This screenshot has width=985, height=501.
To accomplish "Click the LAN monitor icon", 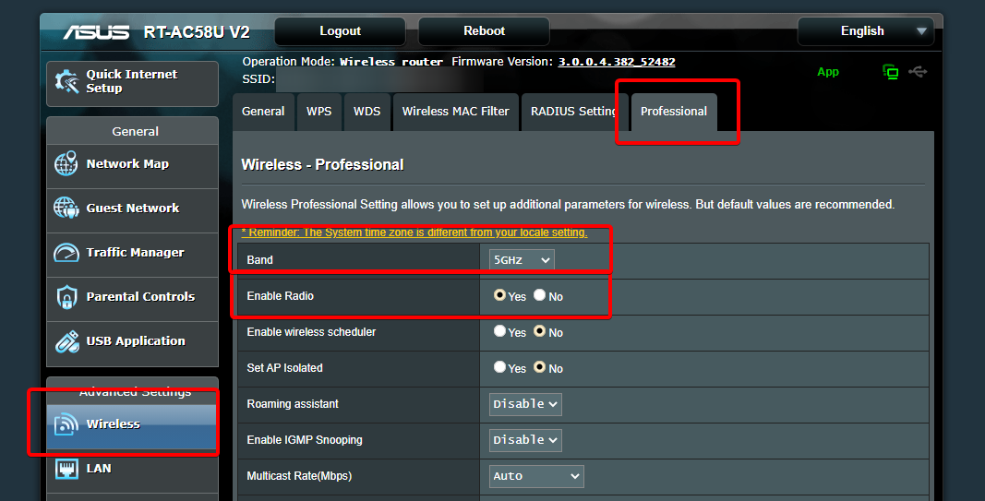I will (66, 469).
